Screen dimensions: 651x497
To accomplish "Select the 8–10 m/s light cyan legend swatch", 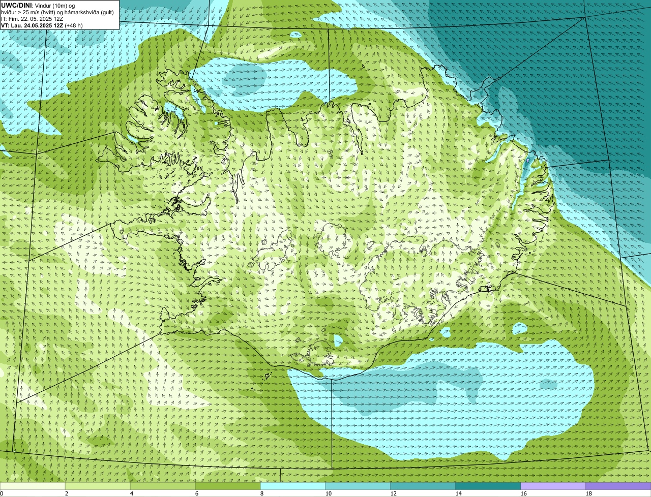I will pos(293,486).
